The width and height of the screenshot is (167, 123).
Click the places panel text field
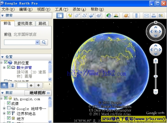[x=22, y=85]
